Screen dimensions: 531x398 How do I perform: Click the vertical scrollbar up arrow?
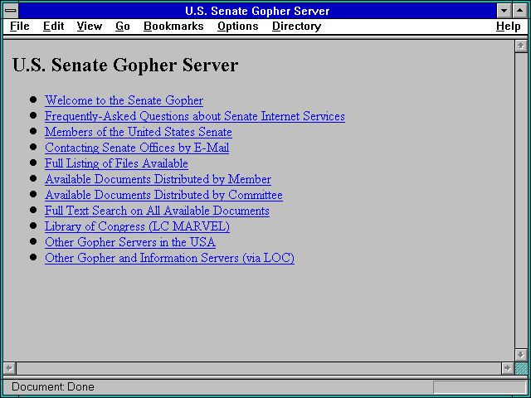click(521, 46)
